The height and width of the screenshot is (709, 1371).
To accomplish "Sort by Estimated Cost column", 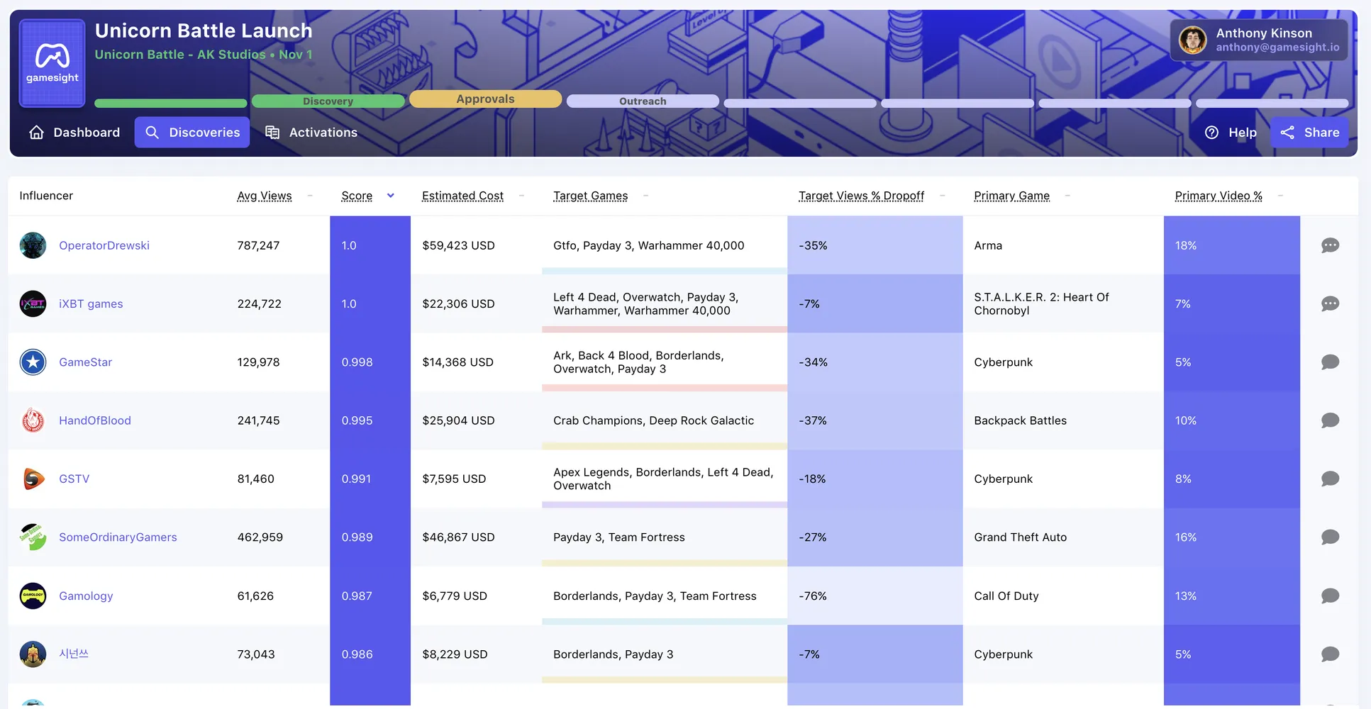I will click(x=462, y=196).
